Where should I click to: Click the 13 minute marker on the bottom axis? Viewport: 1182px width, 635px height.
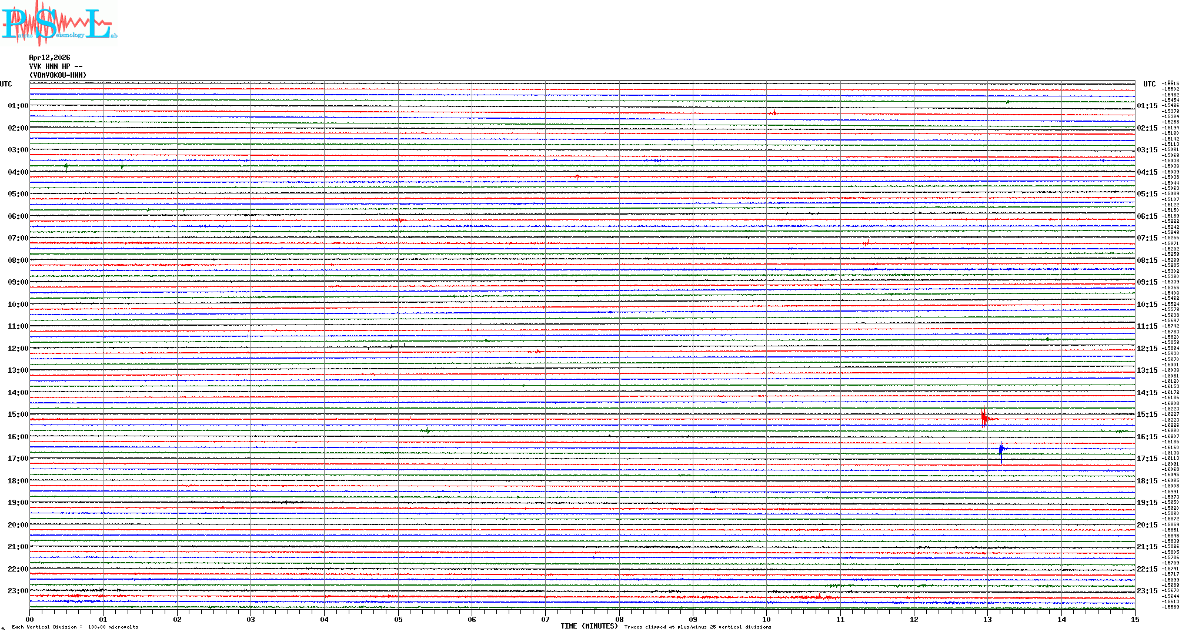coord(987,619)
